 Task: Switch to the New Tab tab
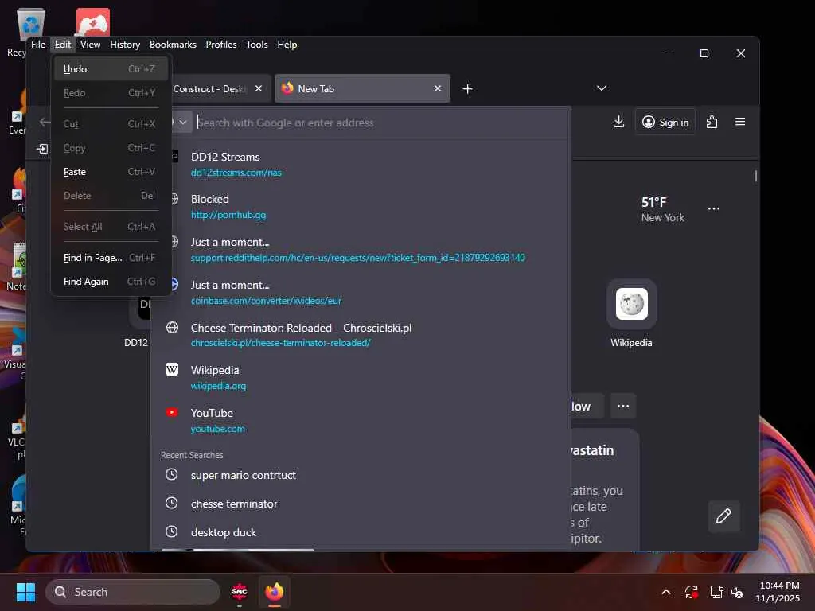pyautogui.click(x=362, y=89)
